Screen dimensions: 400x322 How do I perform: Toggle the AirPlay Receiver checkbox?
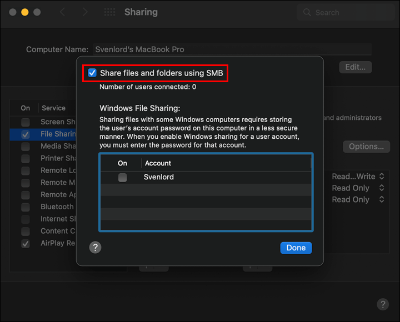26,244
